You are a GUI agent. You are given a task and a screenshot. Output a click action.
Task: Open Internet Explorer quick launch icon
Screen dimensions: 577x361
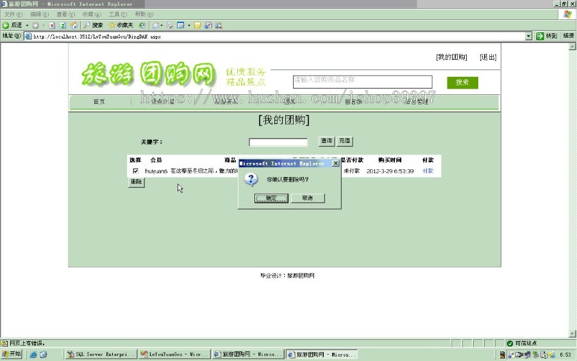point(33,355)
